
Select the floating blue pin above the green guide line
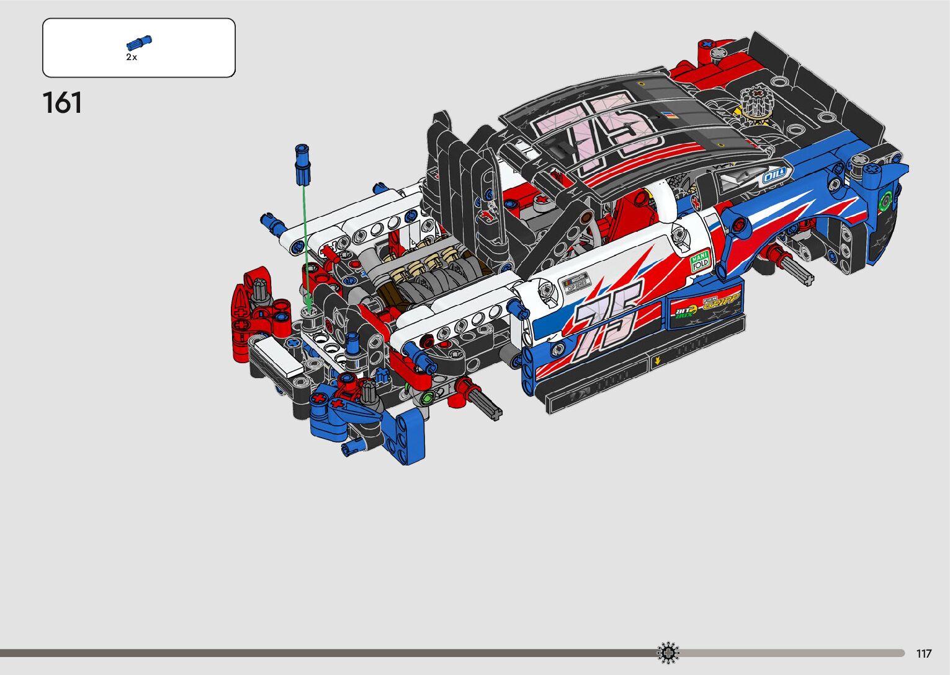pyautogui.click(x=303, y=164)
